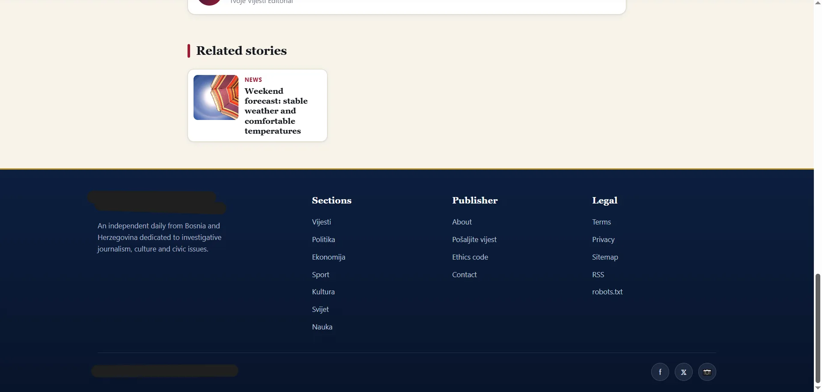
Task: Open the Instagram camera icon
Action: pyautogui.click(x=707, y=372)
